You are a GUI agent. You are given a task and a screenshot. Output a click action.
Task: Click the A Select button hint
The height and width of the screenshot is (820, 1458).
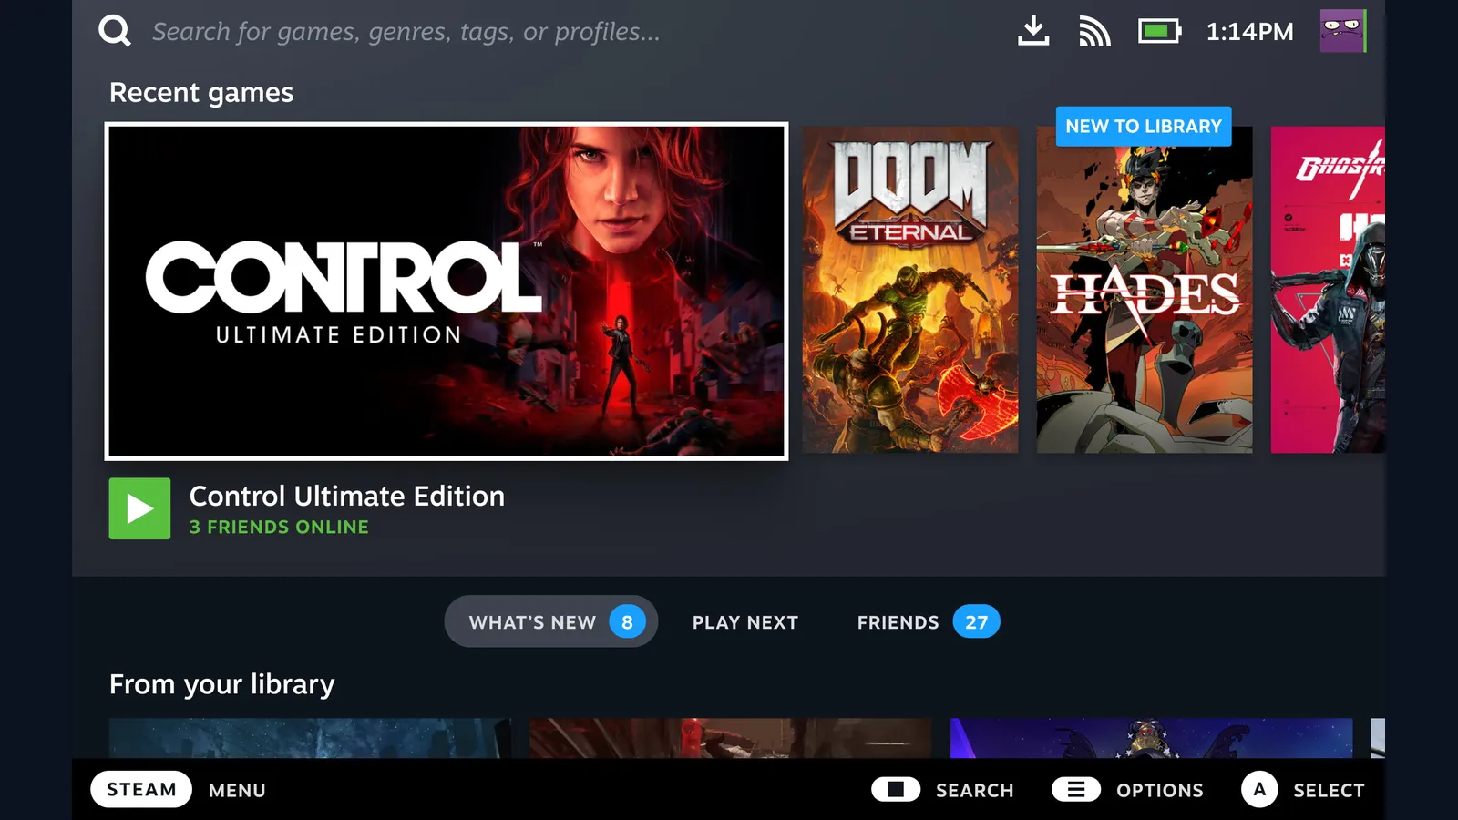pyautogui.click(x=1259, y=789)
